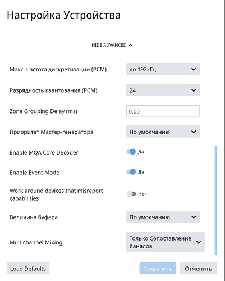The height and width of the screenshot is (281, 225).
Task: Click the HIDE ADVANCED text label
Action: 109,45
